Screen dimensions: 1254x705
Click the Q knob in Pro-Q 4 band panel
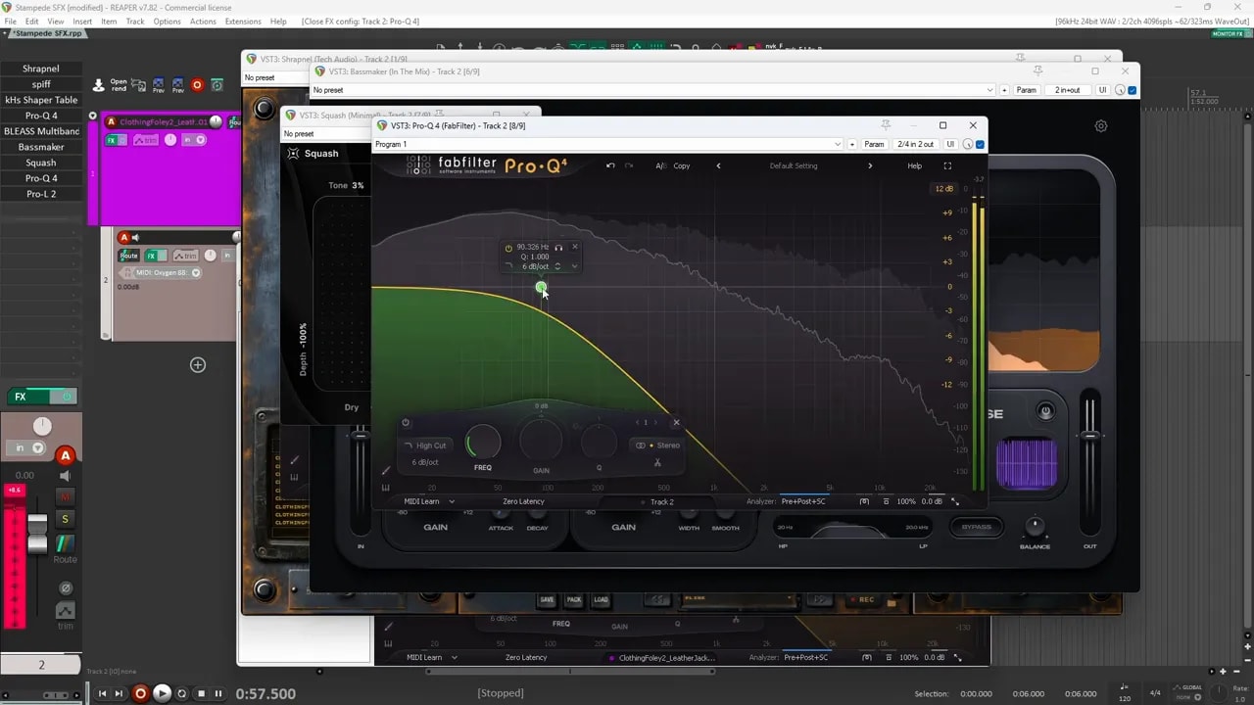(599, 443)
